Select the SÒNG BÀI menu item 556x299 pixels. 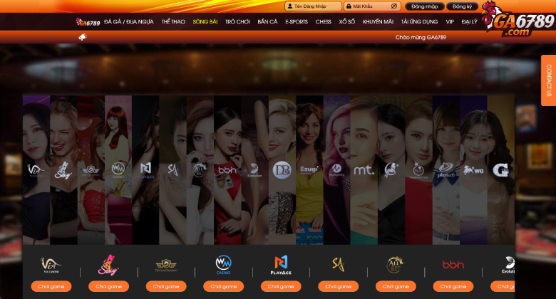click(x=205, y=21)
